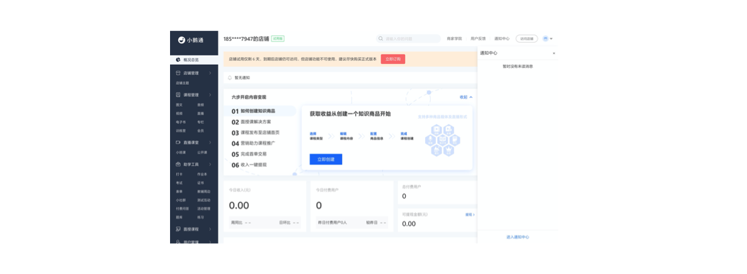This screenshot has width=747, height=274.
Task: Open 表单 under 助学工具
Action: (x=179, y=191)
